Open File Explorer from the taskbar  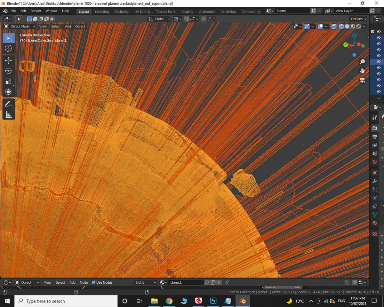[x=155, y=301]
